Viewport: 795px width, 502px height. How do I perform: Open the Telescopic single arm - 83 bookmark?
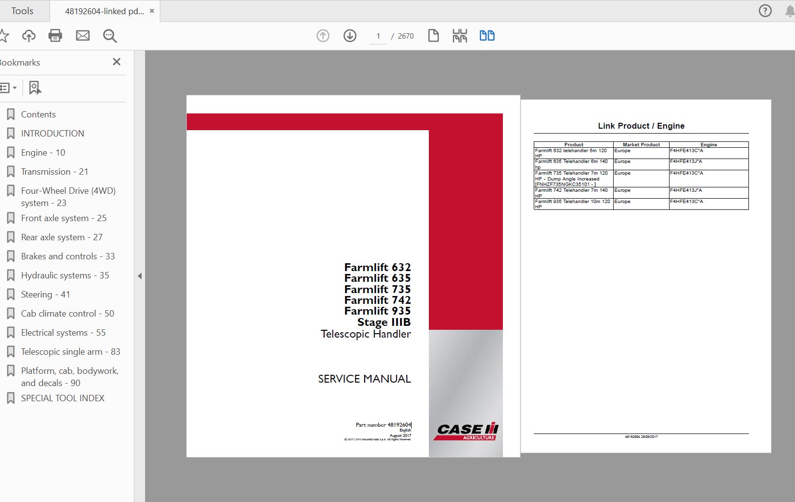[71, 352]
